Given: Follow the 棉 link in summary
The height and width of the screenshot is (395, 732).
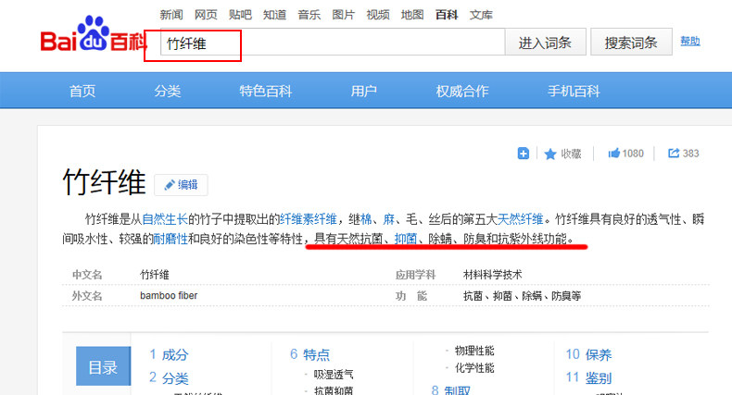Looking at the screenshot, I should [x=366, y=219].
